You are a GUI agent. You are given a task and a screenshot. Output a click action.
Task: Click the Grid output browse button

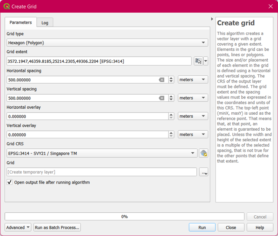(203, 172)
